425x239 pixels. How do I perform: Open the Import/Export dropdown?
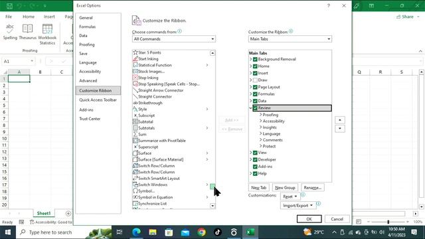(298, 205)
